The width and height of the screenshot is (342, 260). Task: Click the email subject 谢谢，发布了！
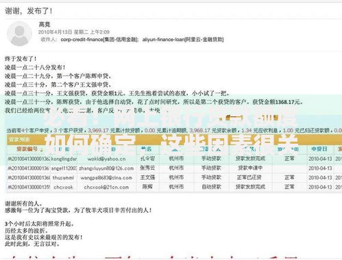(x=29, y=11)
